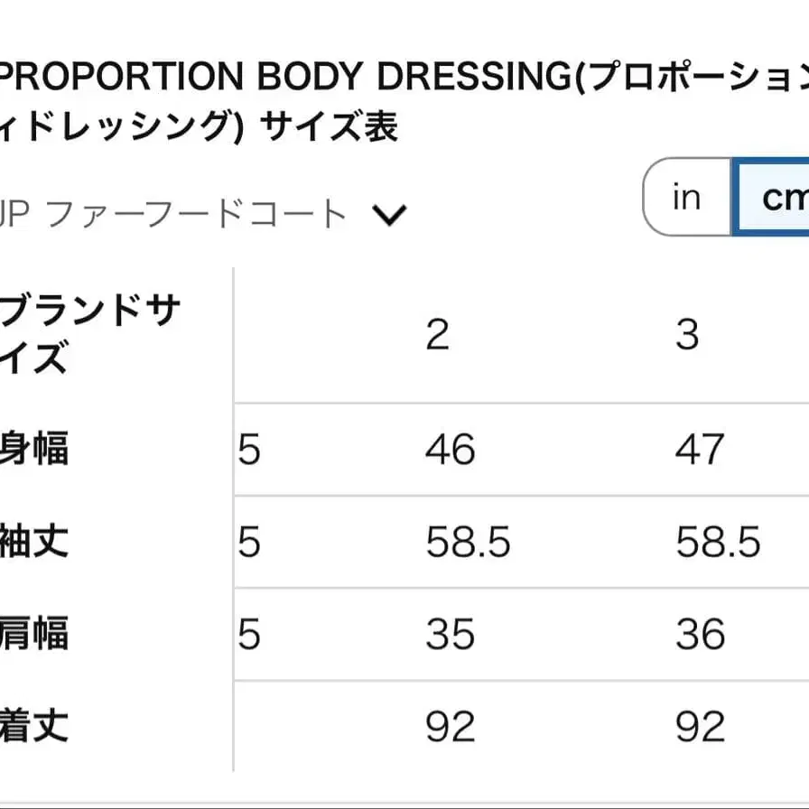Click the 身幅 row label

(x=34, y=449)
